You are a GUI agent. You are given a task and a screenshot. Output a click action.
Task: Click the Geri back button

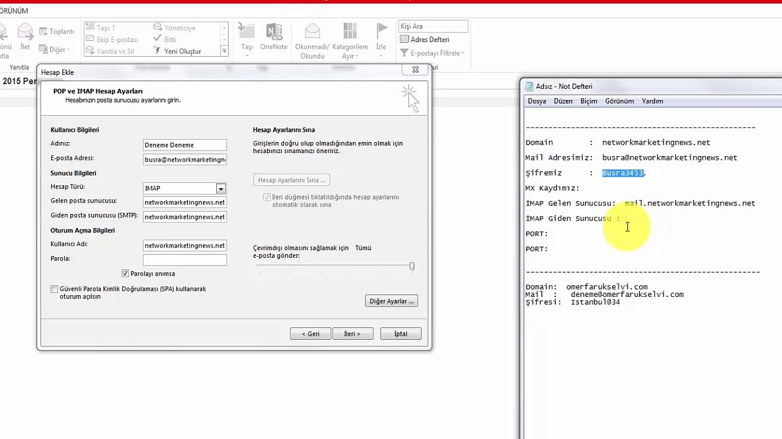pos(310,334)
